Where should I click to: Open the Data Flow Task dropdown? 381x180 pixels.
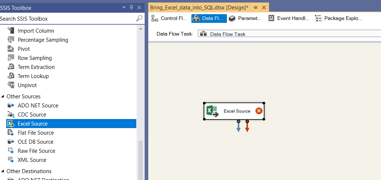pos(289,34)
